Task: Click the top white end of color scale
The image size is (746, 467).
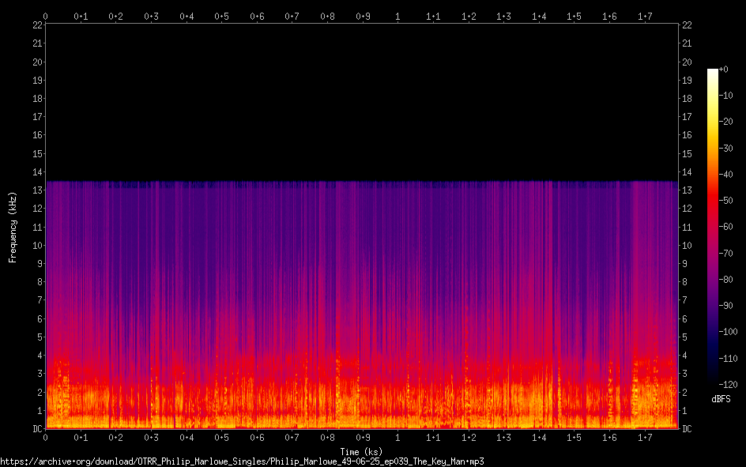Action: (x=713, y=72)
